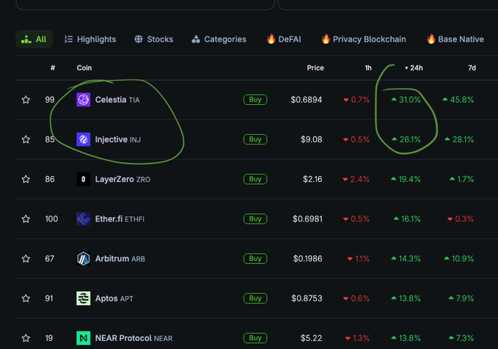Open the Ether.fi ETHFI coin link
Image resolution: width=498 pixels, height=349 pixels.
pyautogui.click(x=120, y=218)
